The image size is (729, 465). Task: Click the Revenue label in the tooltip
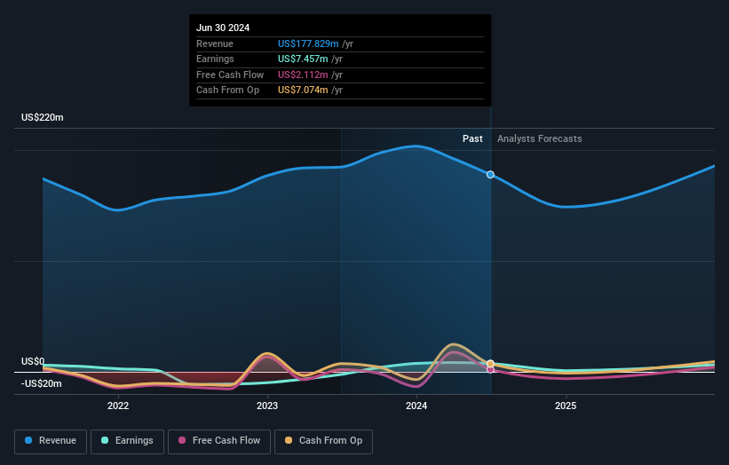click(x=215, y=43)
